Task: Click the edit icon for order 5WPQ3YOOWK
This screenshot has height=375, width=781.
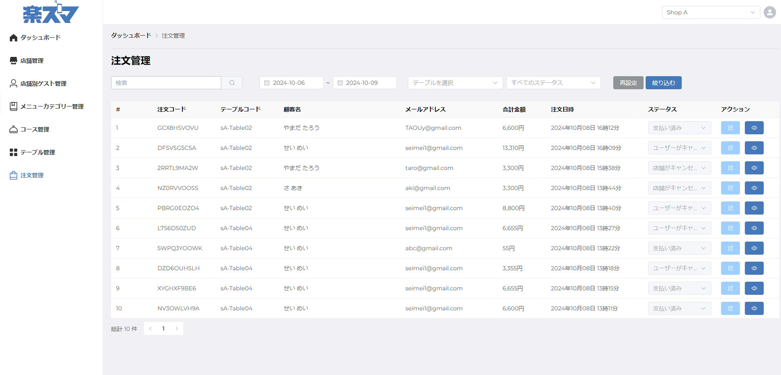Action: [x=730, y=248]
